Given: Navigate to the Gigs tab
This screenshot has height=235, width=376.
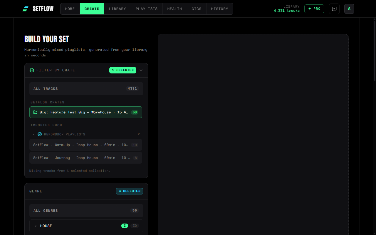Looking at the screenshot, I should [x=197, y=9].
